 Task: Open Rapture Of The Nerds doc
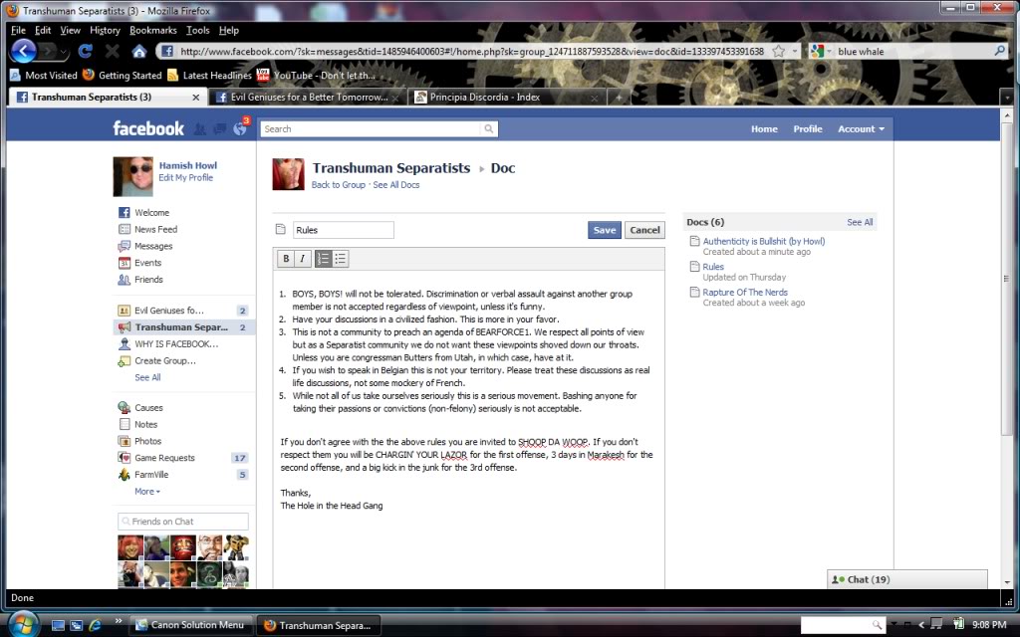(x=745, y=293)
